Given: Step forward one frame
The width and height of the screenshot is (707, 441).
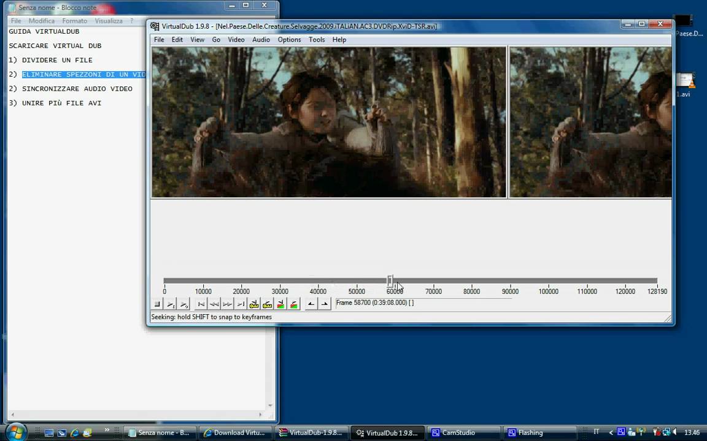Looking at the screenshot, I should tap(227, 304).
